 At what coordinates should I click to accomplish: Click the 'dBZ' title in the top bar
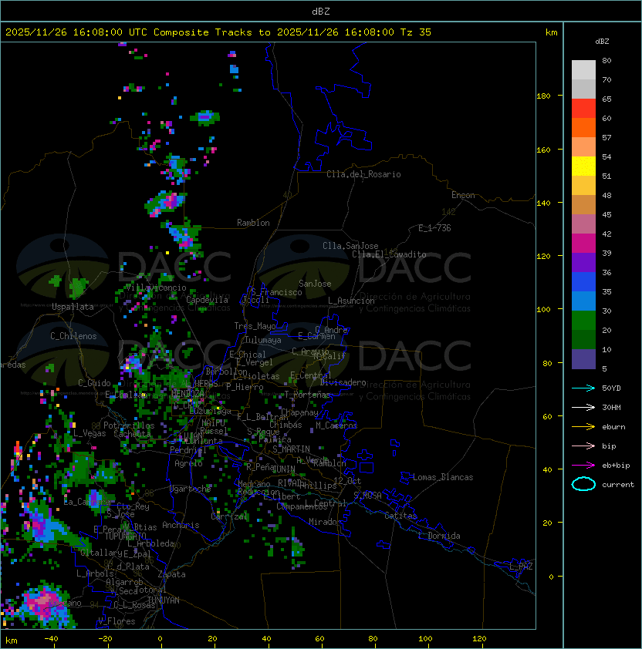tap(321, 11)
